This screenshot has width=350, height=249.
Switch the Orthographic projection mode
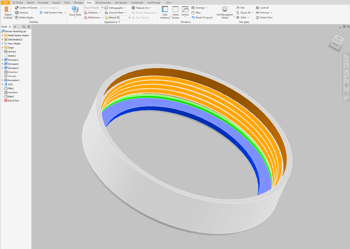(114, 8)
